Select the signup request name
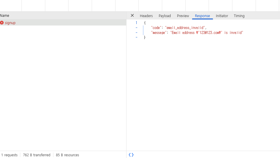The width and height of the screenshot is (280, 158). pyautogui.click(x=10, y=23)
